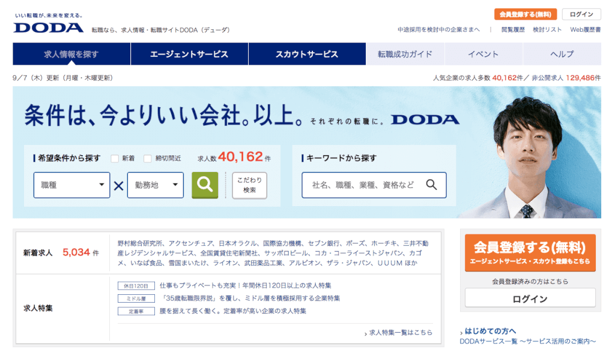Open the 定着率が高い企業の求人特集 link
Viewport: 615px width, 356px height.
pos(232,311)
